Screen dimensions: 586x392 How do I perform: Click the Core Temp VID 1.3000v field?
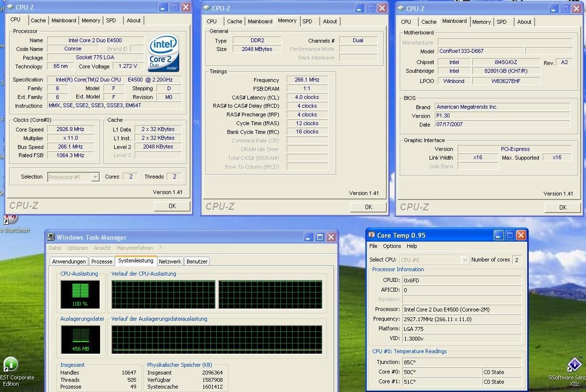coord(462,339)
